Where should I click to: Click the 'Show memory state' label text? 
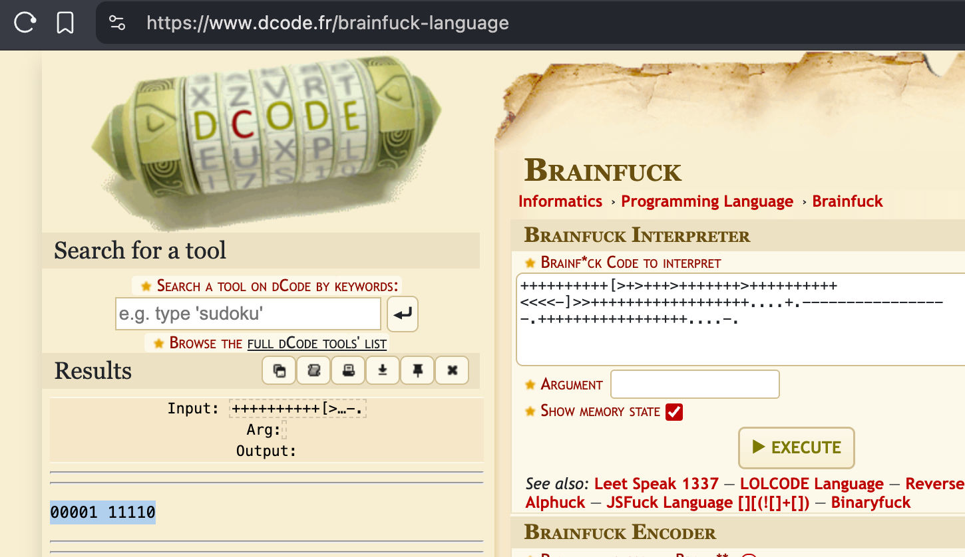(600, 411)
